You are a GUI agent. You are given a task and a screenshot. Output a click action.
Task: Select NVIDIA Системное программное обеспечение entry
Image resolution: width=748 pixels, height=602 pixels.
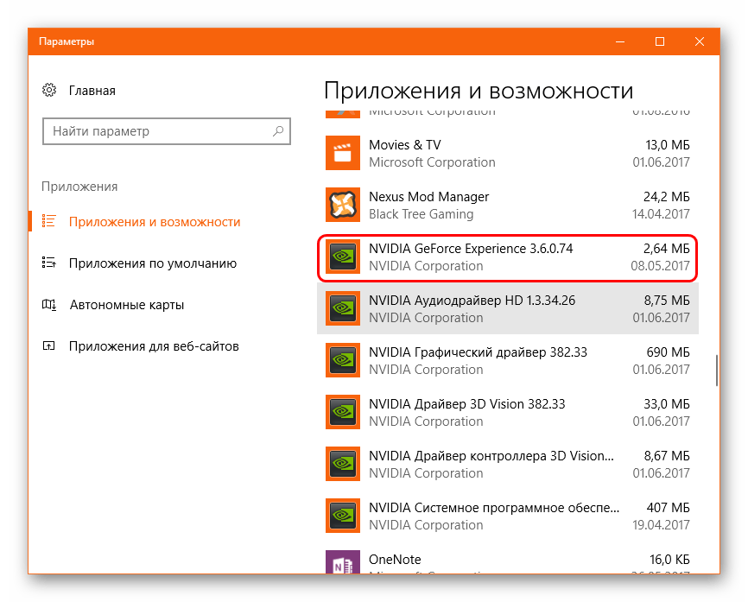[506, 516]
